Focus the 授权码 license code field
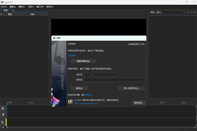Screen dimensions: 197x131 click(x=115, y=80)
